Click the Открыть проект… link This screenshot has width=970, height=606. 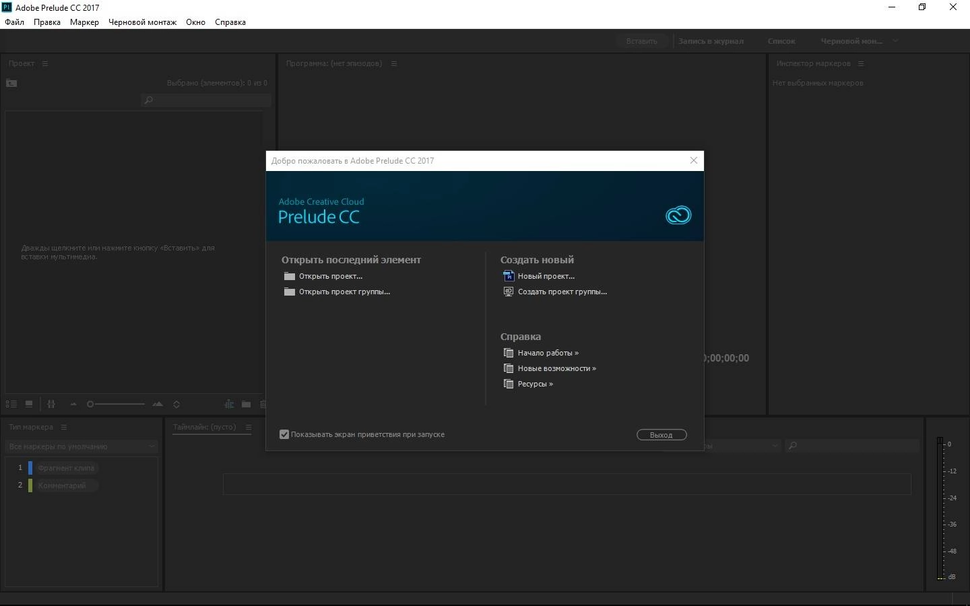point(331,276)
